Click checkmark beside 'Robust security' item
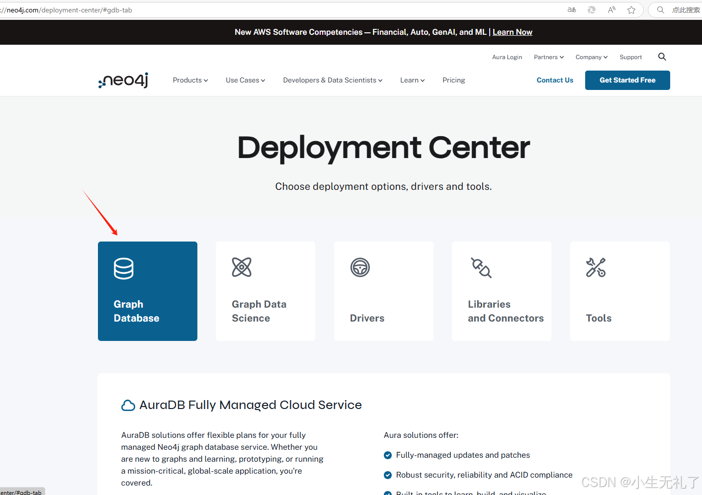The height and width of the screenshot is (495, 702). [x=388, y=475]
